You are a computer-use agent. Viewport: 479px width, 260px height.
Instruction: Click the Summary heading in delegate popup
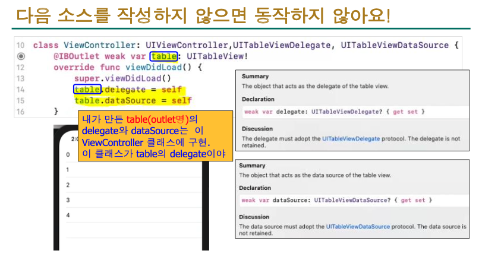coord(255,77)
